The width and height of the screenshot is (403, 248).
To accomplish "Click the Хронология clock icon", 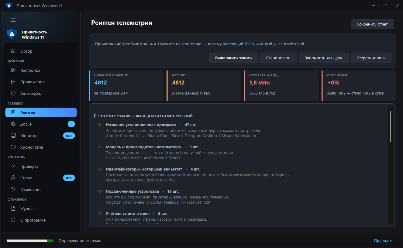I will pos(13,147).
